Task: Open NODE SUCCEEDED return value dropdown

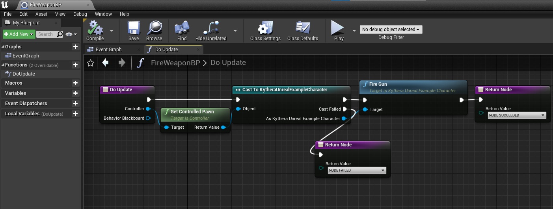Action: click(x=517, y=115)
